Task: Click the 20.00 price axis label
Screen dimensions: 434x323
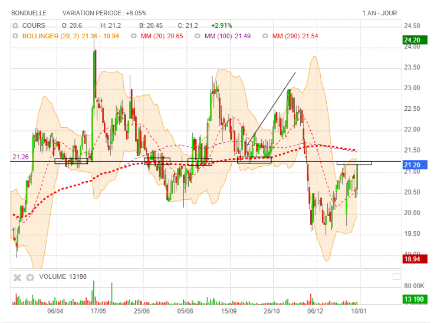Action: click(412, 213)
